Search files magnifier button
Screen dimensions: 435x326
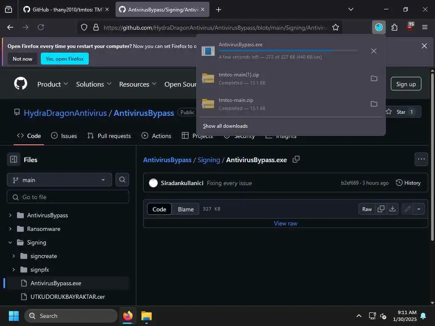[x=122, y=180]
